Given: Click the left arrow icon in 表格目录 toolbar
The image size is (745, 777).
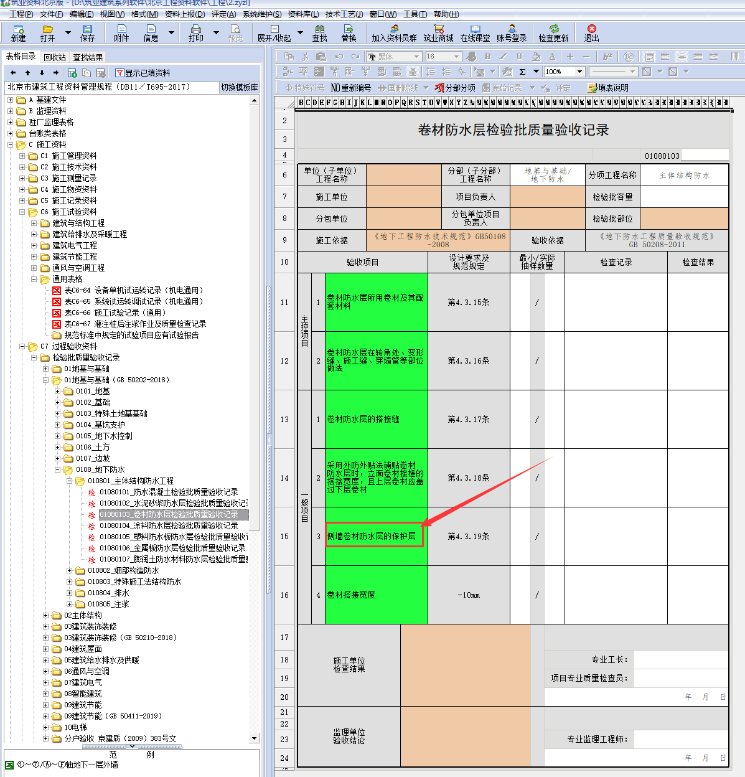Looking at the screenshot, I should (13, 73).
